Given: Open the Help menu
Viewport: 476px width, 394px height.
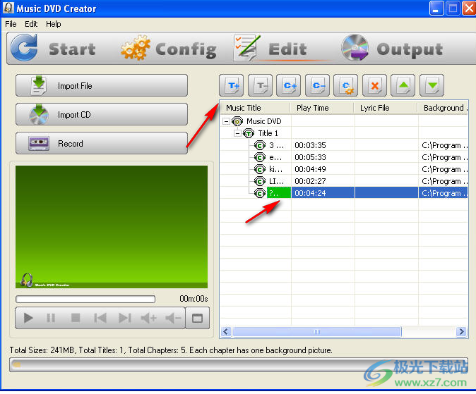Looking at the screenshot, I should [54, 24].
